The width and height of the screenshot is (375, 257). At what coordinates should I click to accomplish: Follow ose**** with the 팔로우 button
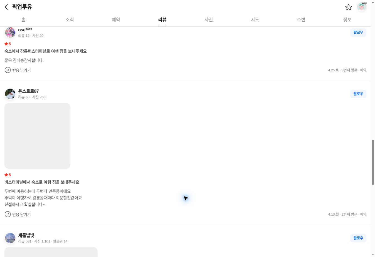[358, 32]
